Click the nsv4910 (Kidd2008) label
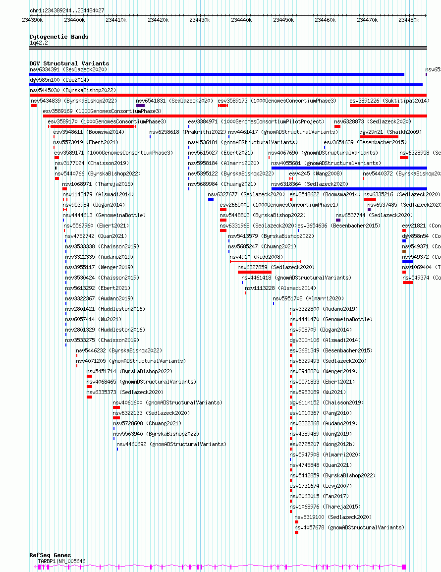Image resolution: width=441 pixels, height=572 pixels. coord(257,257)
